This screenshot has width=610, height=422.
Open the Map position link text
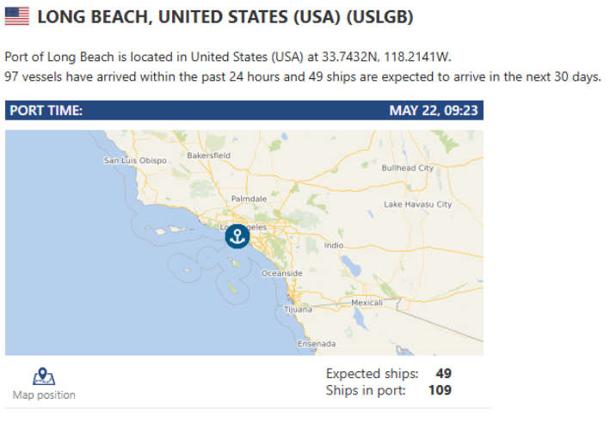click(44, 394)
